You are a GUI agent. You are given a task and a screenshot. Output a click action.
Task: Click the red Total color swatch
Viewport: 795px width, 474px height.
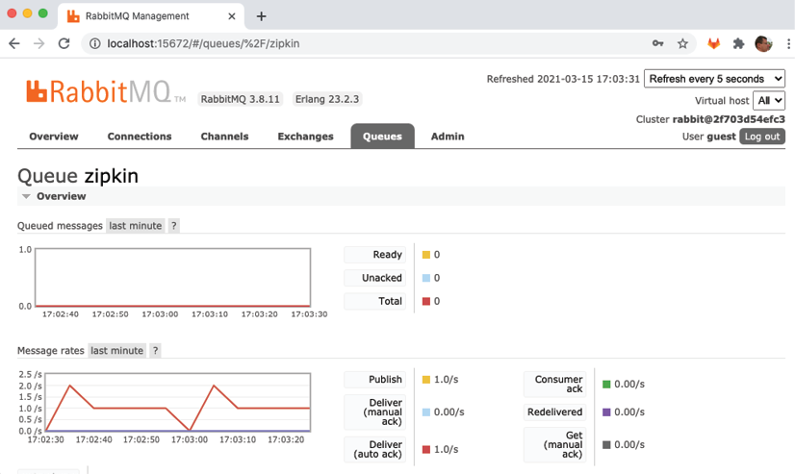click(x=426, y=301)
